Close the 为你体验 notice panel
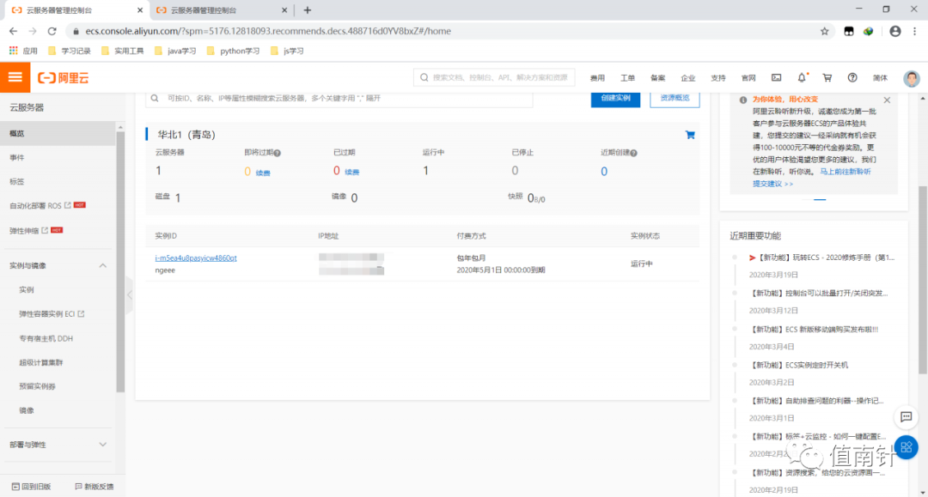 pyautogui.click(x=887, y=100)
